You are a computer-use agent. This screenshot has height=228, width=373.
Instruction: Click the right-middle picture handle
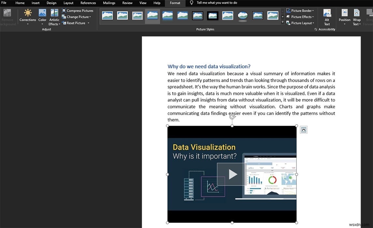(296, 174)
